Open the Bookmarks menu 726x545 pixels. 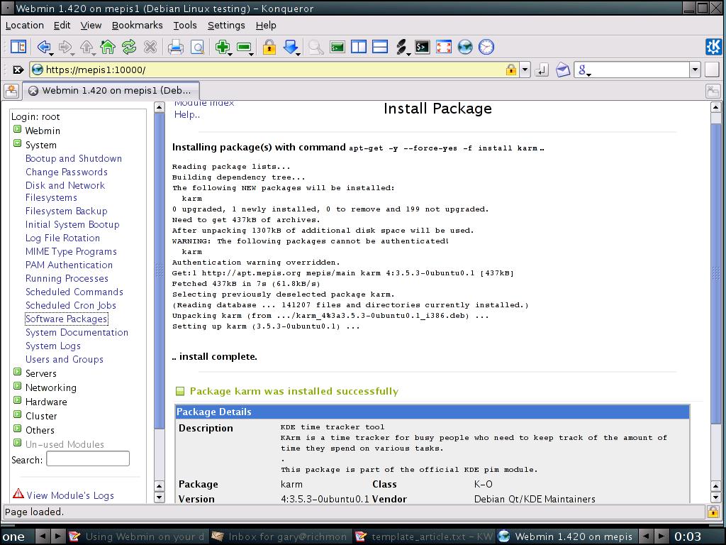point(137,25)
